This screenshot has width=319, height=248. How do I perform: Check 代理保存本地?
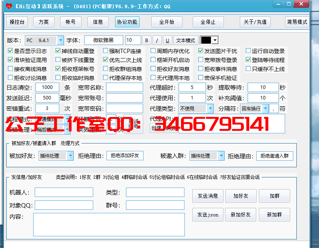105,78
